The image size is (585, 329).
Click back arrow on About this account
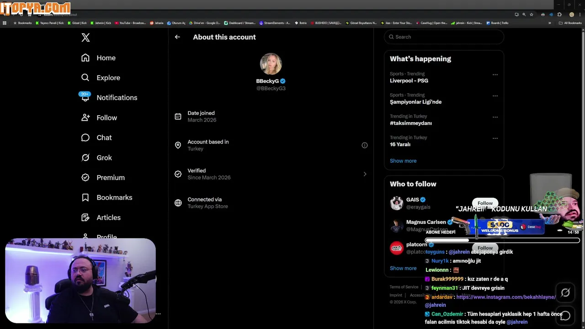coord(177,37)
